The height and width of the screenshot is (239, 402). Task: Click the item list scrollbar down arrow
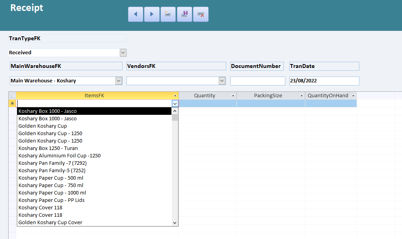175,223
